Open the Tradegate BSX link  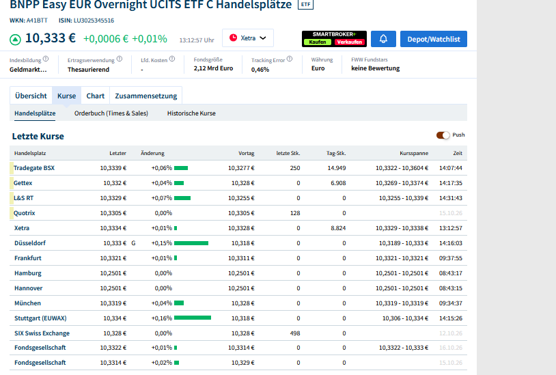pos(34,168)
